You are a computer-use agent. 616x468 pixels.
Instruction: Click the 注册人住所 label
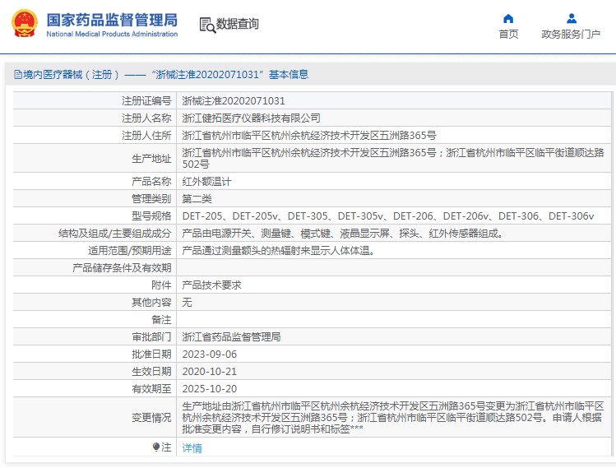(x=146, y=135)
